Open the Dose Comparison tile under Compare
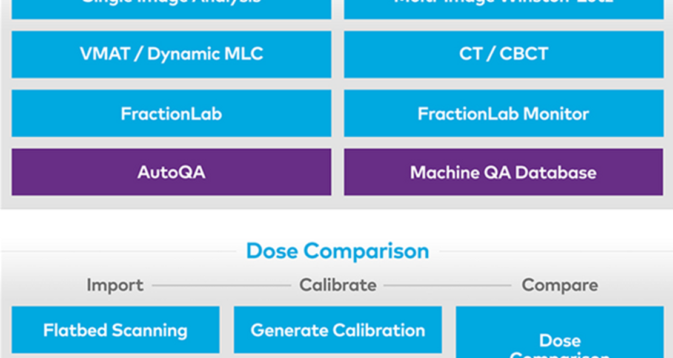 pos(560,333)
